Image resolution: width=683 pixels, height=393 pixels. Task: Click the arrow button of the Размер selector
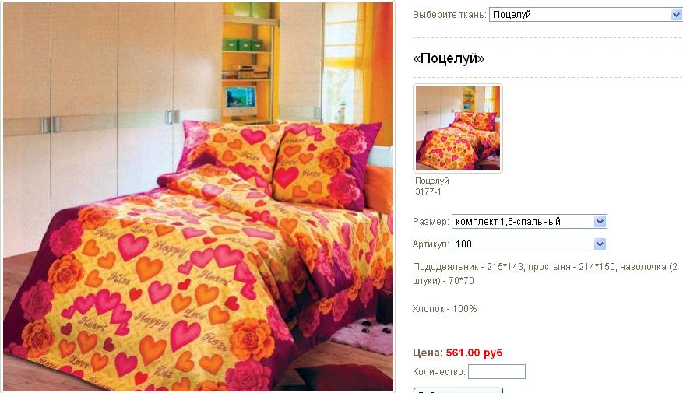(600, 222)
